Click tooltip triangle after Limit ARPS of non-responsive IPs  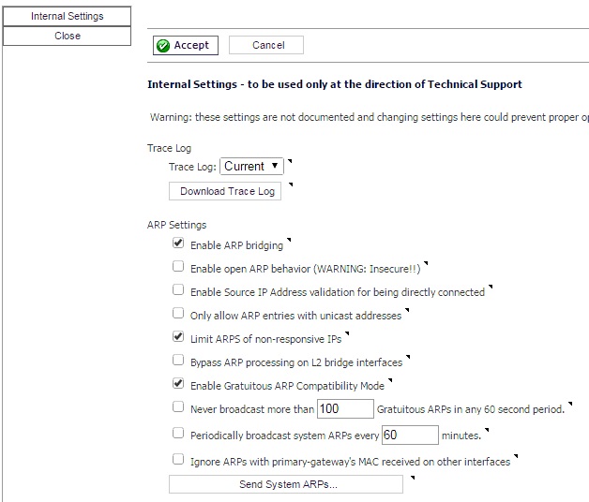347,333
